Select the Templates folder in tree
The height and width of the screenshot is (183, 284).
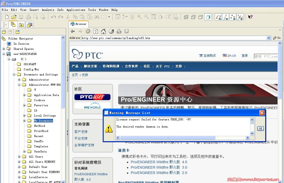pos(41,146)
